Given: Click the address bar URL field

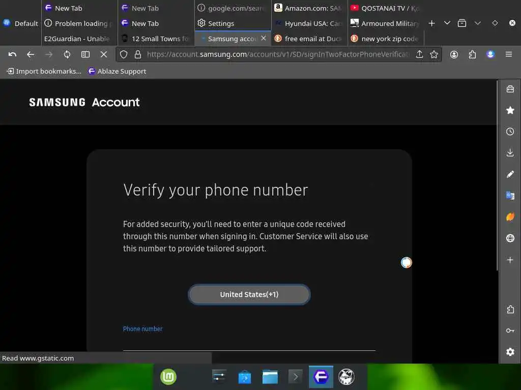Looking at the screenshot, I should (x=278, y=54).
